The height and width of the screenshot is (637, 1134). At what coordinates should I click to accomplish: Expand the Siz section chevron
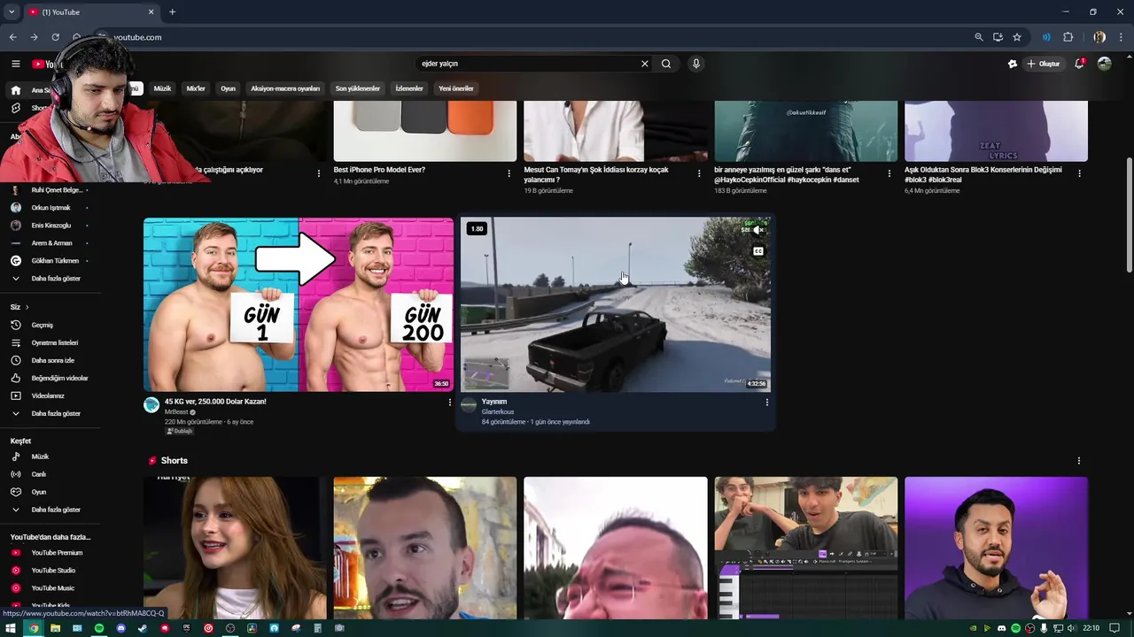pyautogui.click(x=27, y=307)
